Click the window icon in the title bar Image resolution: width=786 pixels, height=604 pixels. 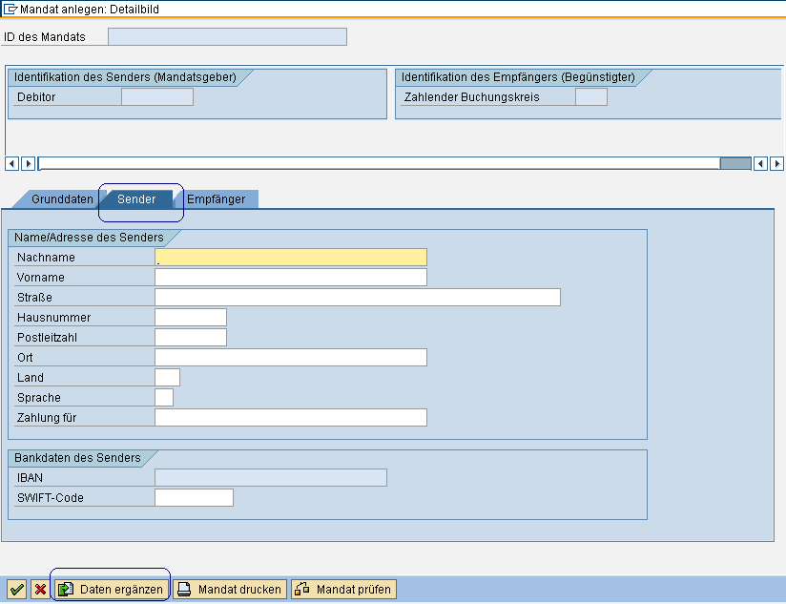coord(11,9)
